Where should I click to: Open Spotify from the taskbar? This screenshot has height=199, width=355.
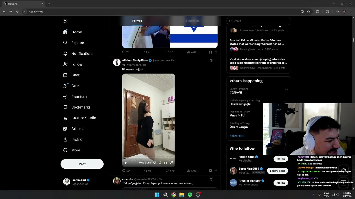(190, 195)
